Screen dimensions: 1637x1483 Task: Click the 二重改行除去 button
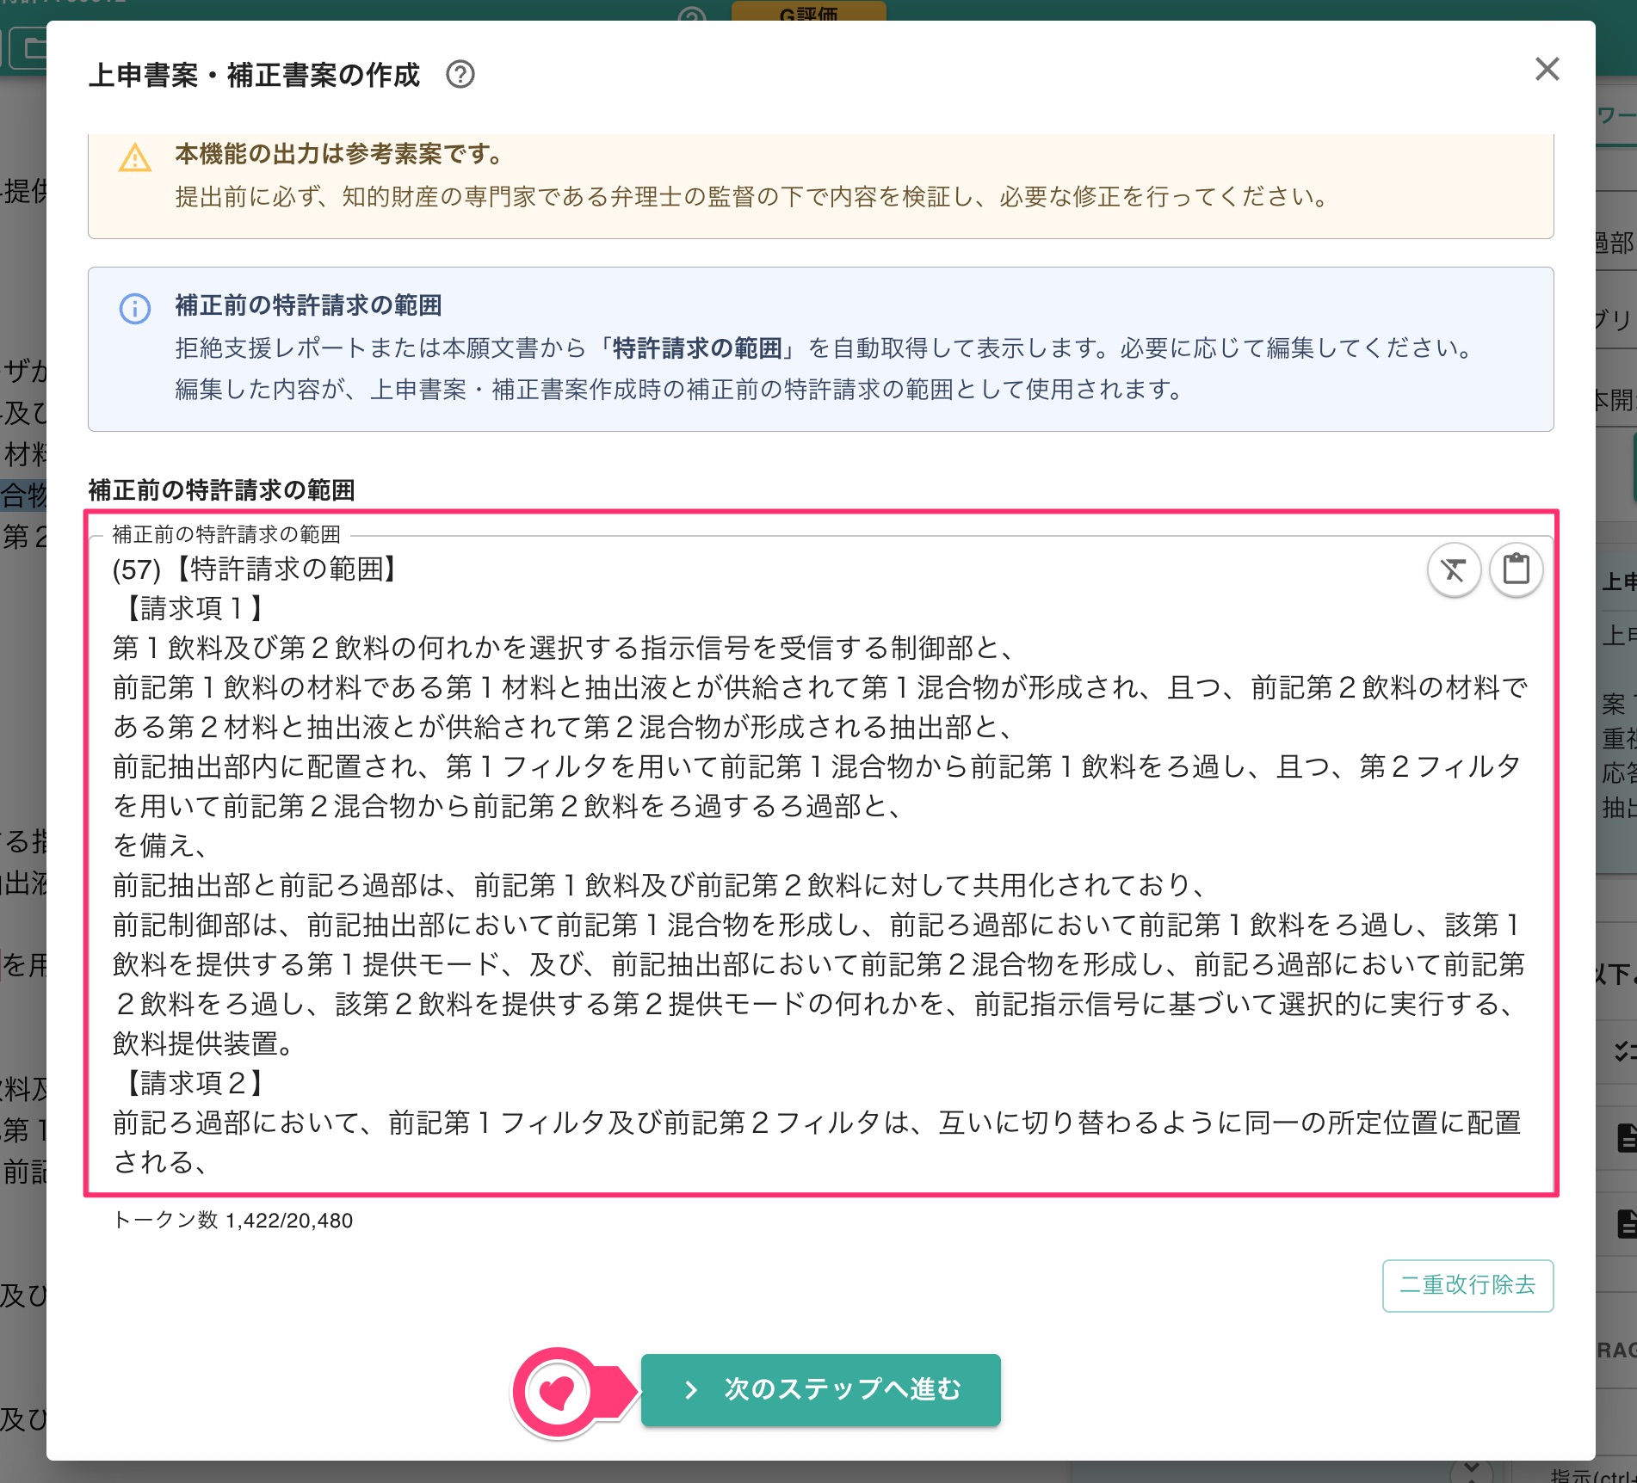(1467, 1285)
